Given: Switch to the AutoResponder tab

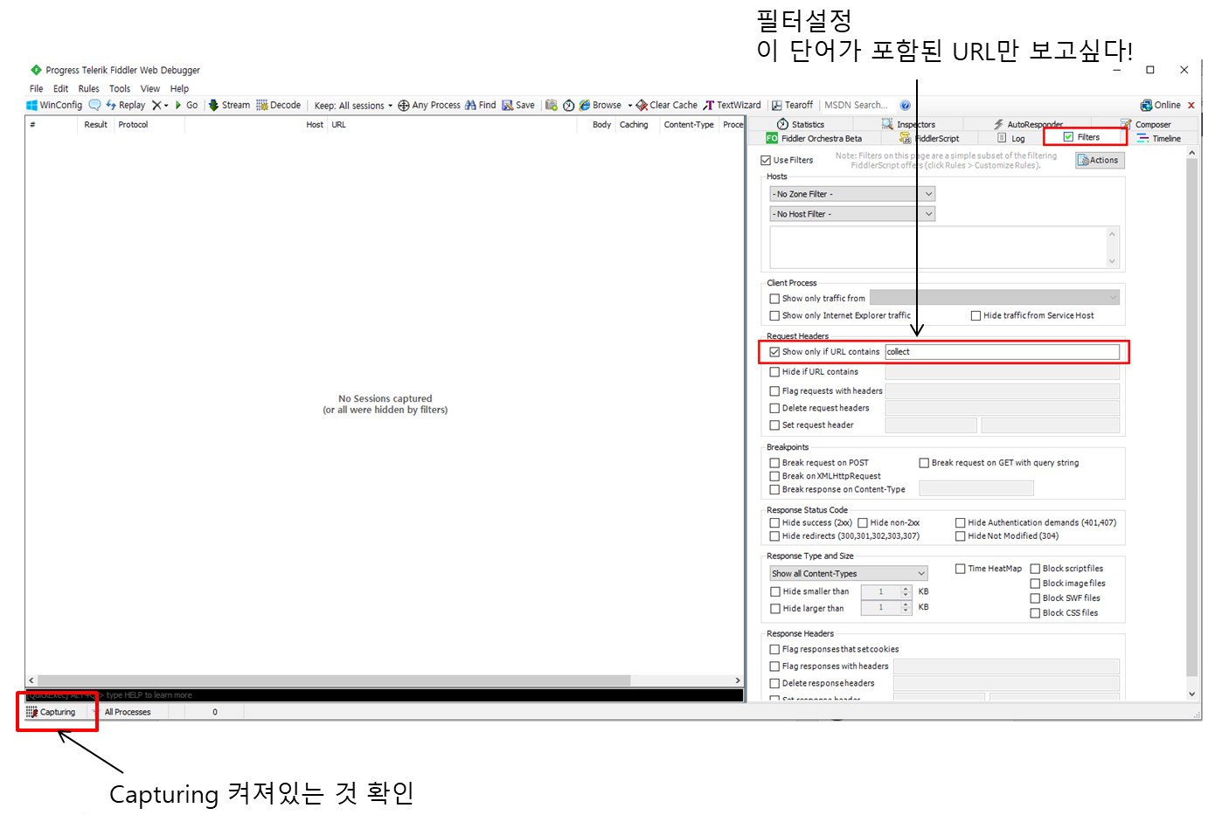Looking at the screenshot, I should pyautogui.click(x=1028, y=124).
